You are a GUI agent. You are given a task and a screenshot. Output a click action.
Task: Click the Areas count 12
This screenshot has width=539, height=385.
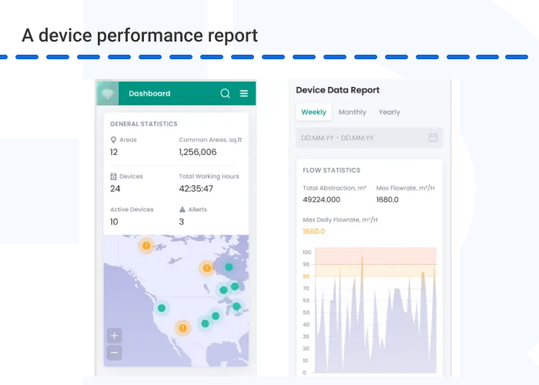[x=114, y=152]
